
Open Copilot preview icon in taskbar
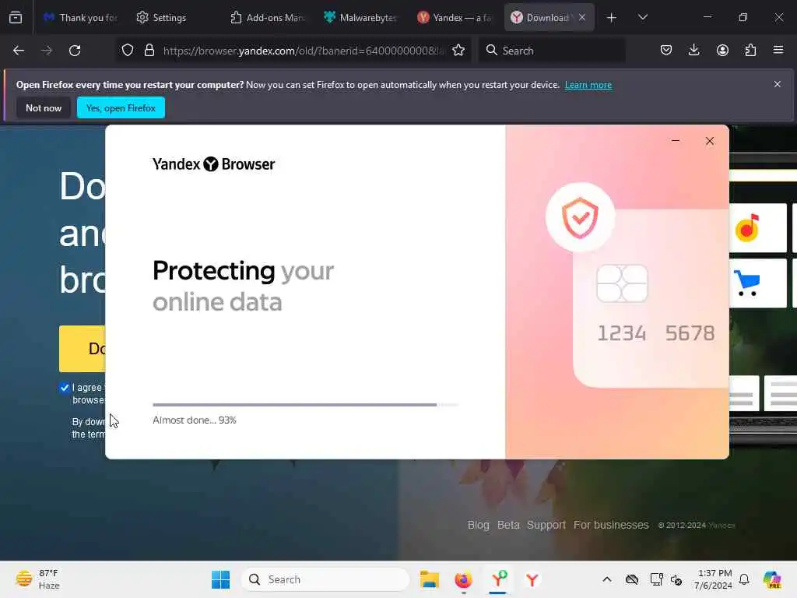pyautogui.click(x=772, y=579)
